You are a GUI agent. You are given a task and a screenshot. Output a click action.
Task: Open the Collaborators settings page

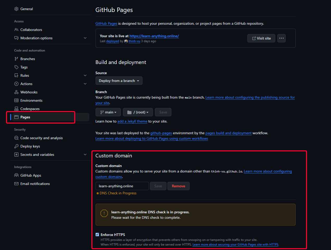tap(16, 30)
